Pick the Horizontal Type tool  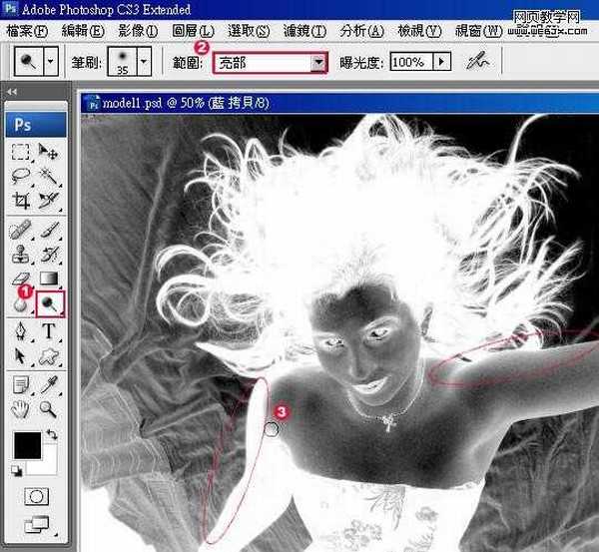pyautogui.click(x=47, y=331)
